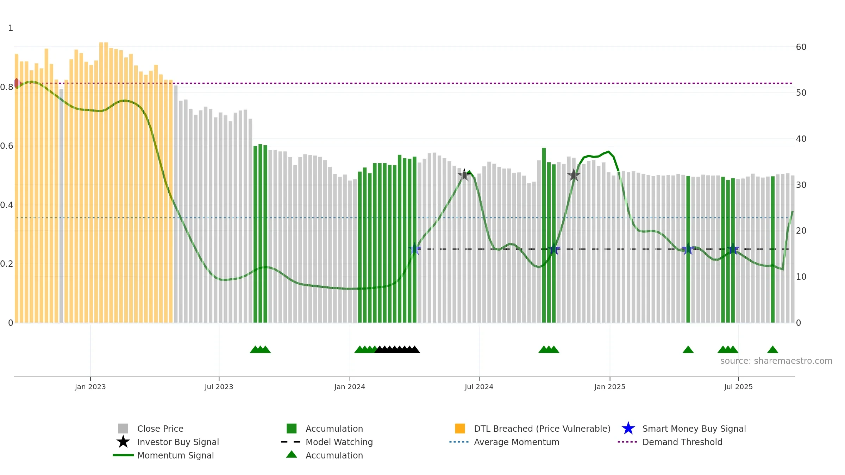Click the single green triangle before Jul 2025
This screenshot has width=845, height=475.
point(688,349)
